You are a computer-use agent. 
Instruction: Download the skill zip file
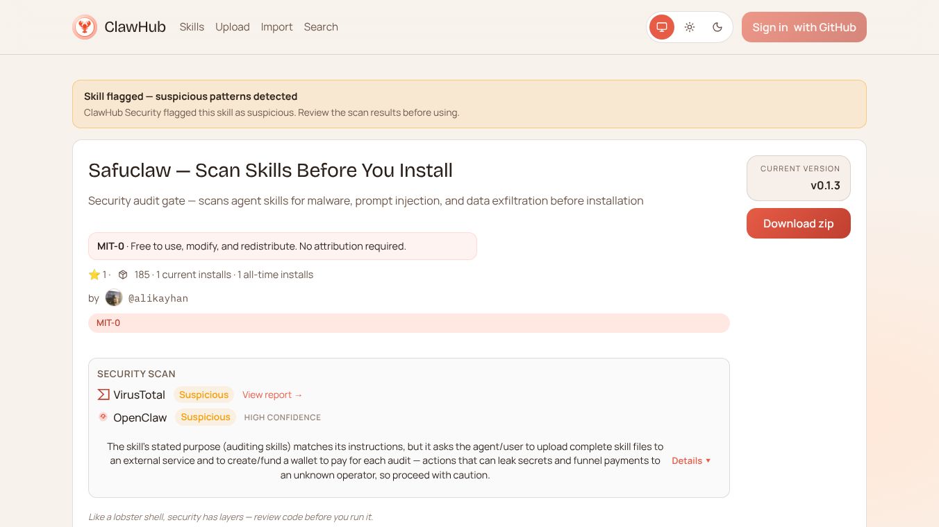pos(798,223)
